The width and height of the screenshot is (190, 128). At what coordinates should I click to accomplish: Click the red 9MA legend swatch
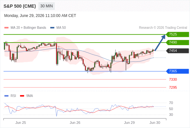[x=22, y=96]
